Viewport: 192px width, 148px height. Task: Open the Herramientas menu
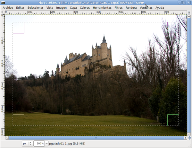coord(102,8)
